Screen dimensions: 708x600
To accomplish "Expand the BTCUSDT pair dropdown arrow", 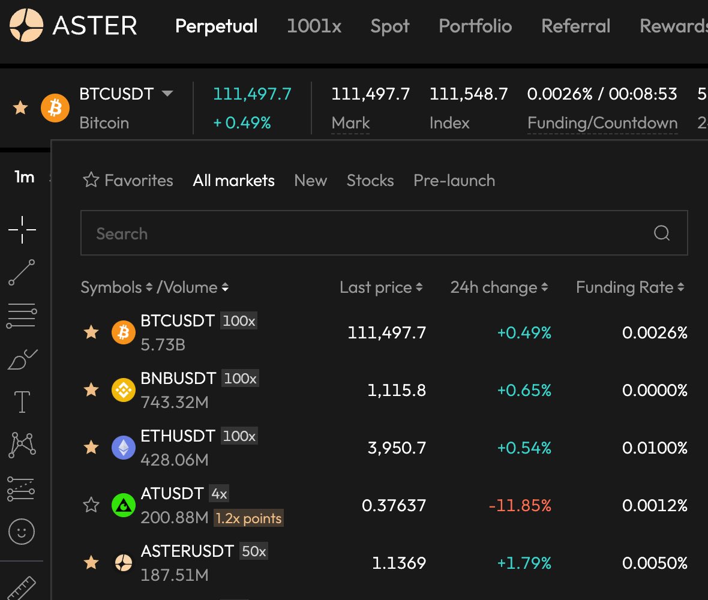I will pos(167,94).
